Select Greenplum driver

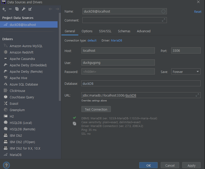point(29,110)
